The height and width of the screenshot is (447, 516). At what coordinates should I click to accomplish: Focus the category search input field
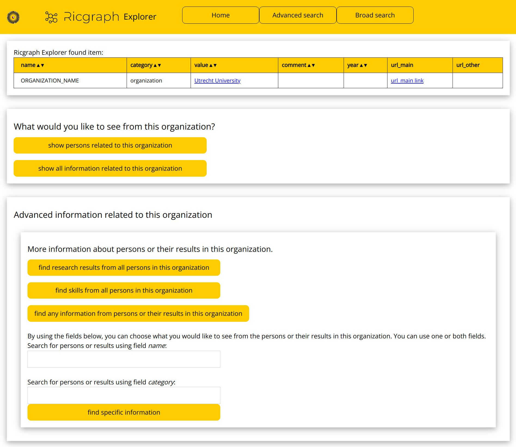pos(124,395)
